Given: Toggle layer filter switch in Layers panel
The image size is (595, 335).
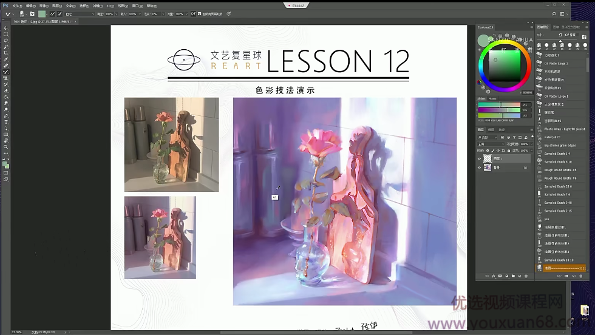Looking at the screenshot, I should [532, 137].
